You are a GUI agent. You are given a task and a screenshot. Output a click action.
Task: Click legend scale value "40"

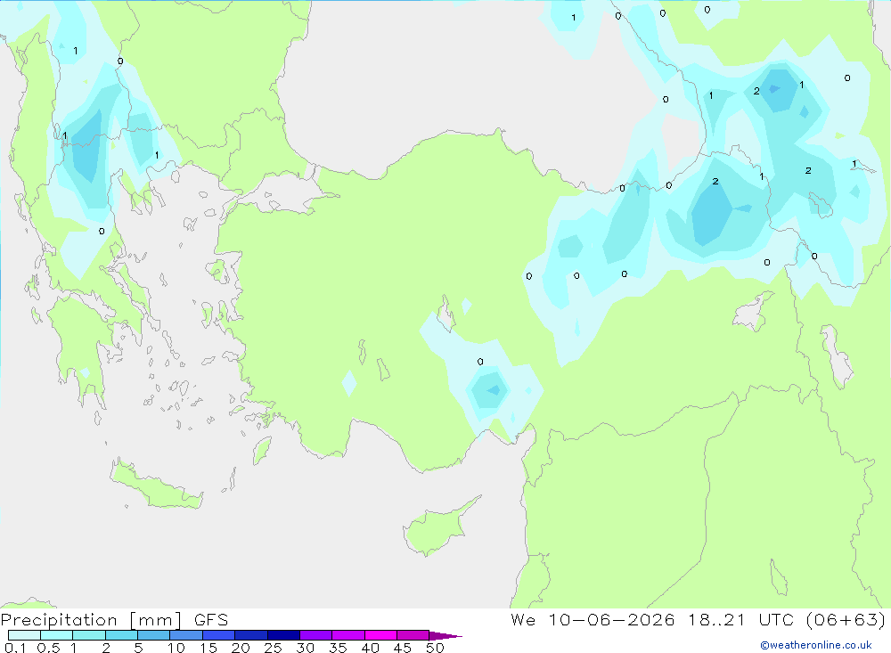pyautogui.click(x=370, y=648)
